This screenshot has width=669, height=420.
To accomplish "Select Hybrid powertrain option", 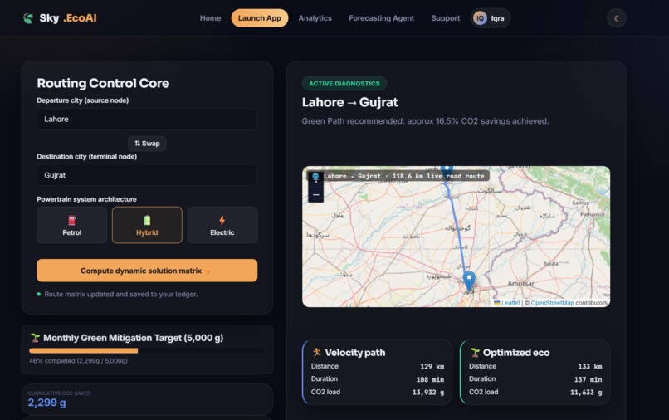I will (147, 225).
